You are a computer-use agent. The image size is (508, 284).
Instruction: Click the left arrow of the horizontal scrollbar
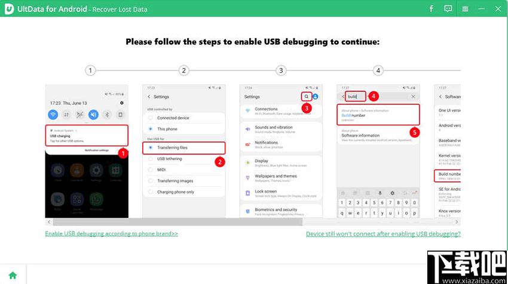pyautogui.click(x=49, y=222)
